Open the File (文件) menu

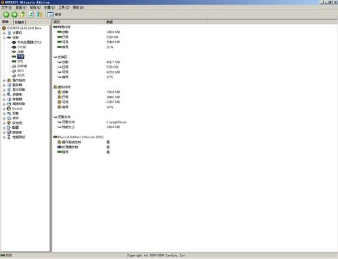(7, 7)
